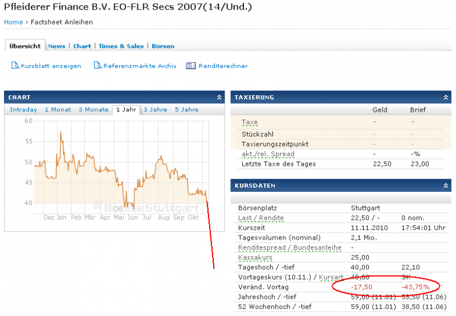
Task: Click the change value -17,50
Action: [361, 287]
